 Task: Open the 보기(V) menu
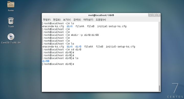pyautogui.click(x=67, y=20)
